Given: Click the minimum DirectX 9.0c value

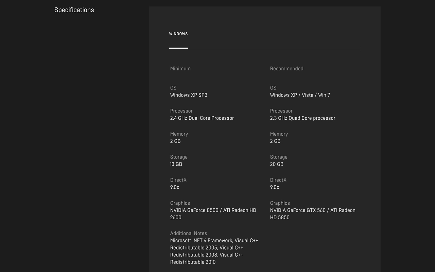Looking at the screenshot, I should pos(175,187).
